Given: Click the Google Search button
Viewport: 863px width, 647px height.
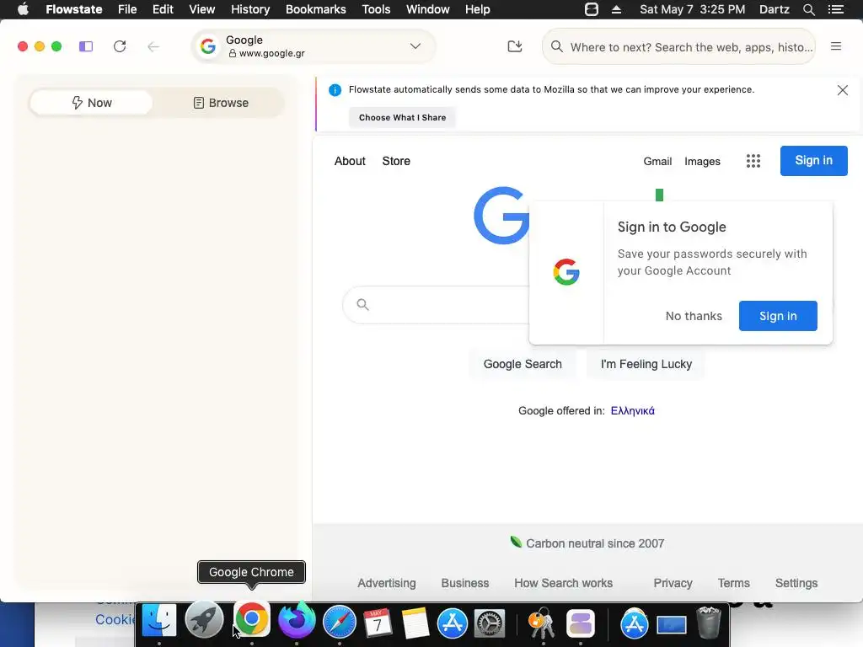Looking at the screenshot, I should point(523,364).
